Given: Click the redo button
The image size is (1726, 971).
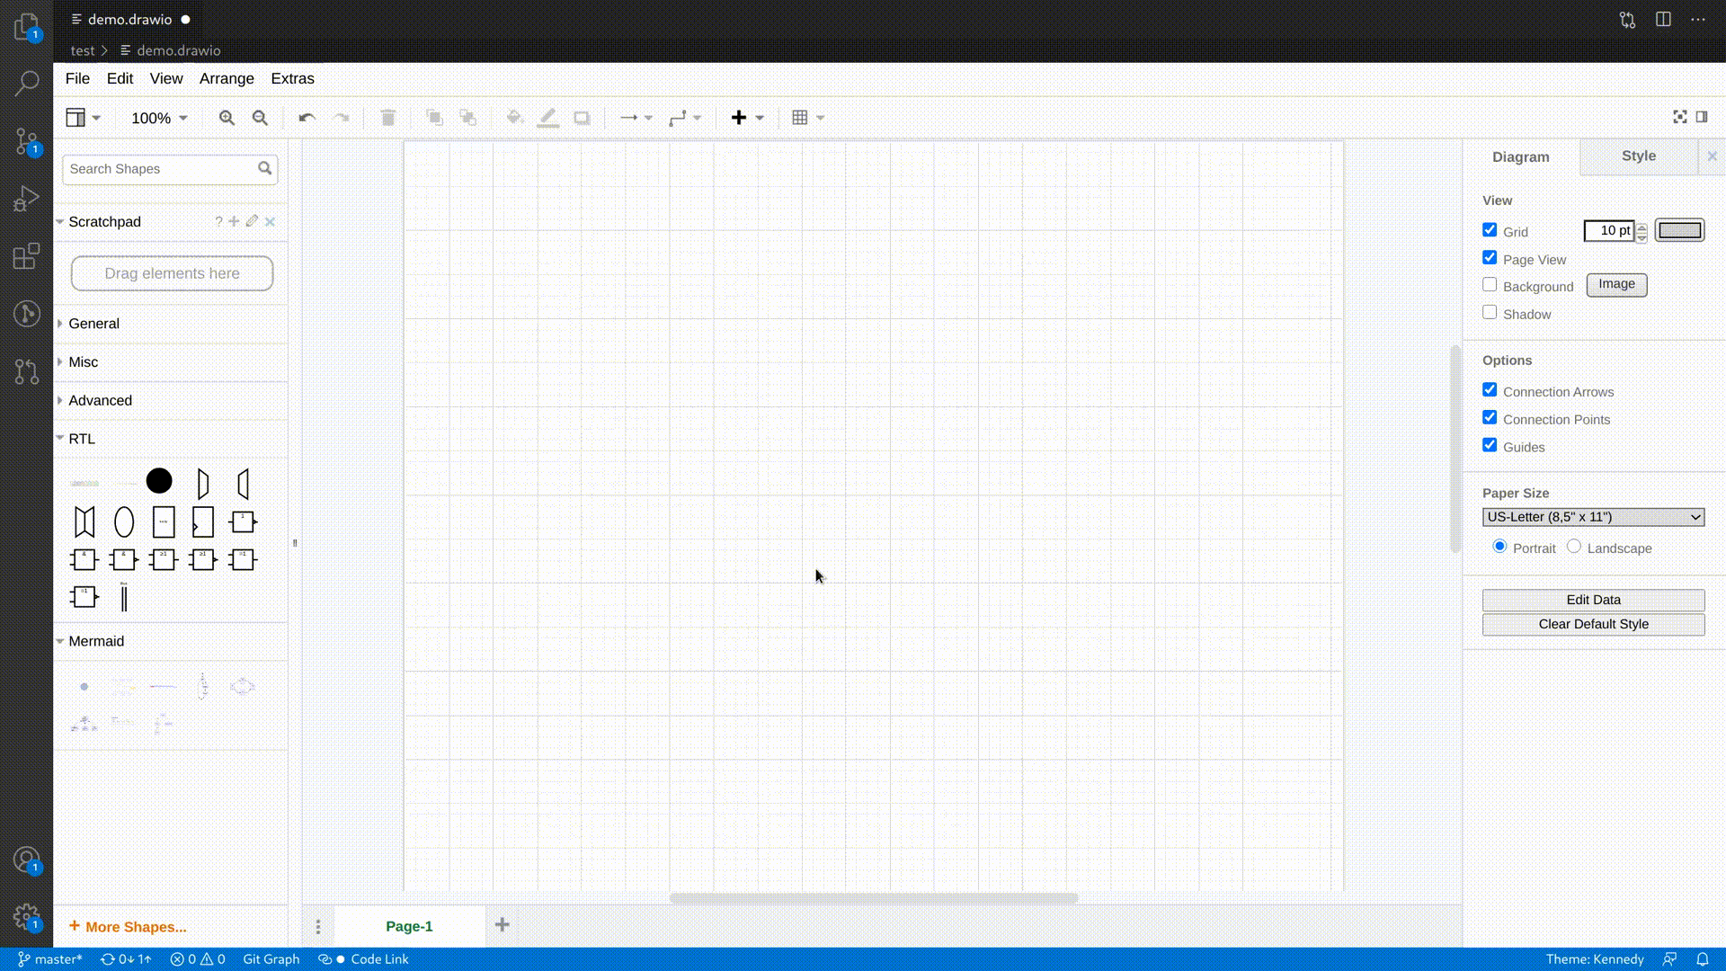Looking at the screenshot, I should [342, 118].
